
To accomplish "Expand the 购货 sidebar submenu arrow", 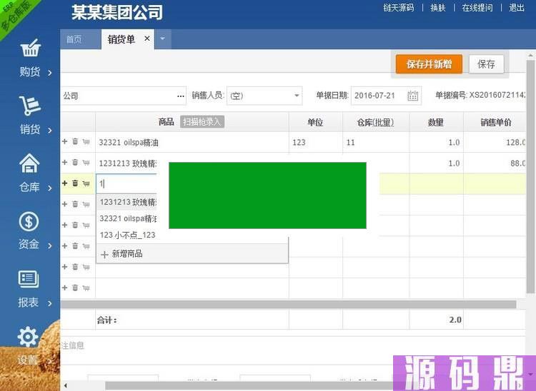I will point(50,72).
